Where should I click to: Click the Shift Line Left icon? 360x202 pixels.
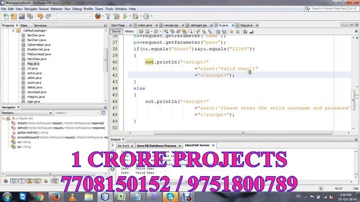point(218,31)
